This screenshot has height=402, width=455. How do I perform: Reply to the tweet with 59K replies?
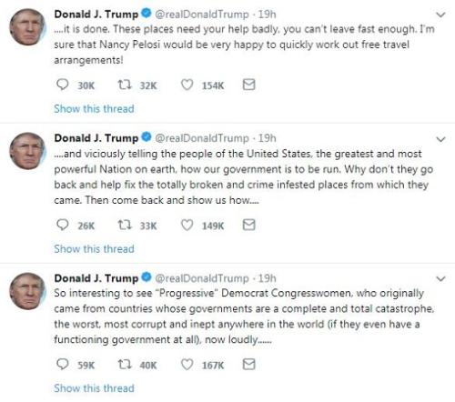[x=63, y=365]
